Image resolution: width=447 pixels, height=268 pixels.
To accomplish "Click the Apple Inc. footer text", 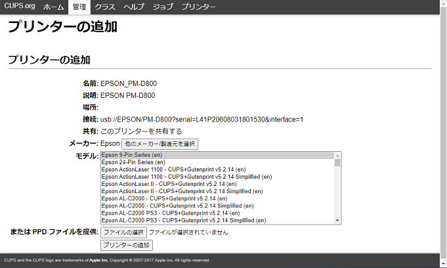I will (x=98, y=260).
